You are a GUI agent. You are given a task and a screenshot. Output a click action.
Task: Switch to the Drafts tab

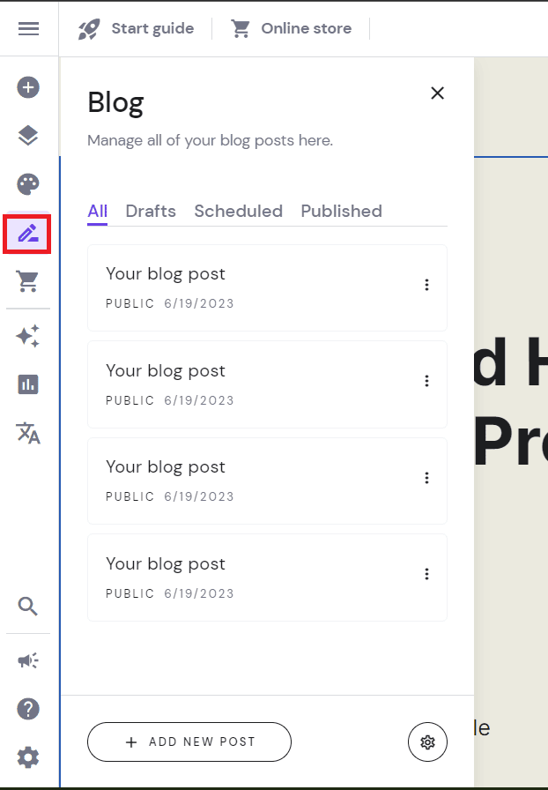tap(150, 211)
